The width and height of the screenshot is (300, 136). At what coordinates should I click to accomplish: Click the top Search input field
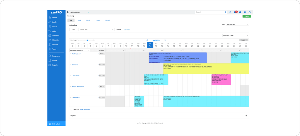(x=210, y=12)
